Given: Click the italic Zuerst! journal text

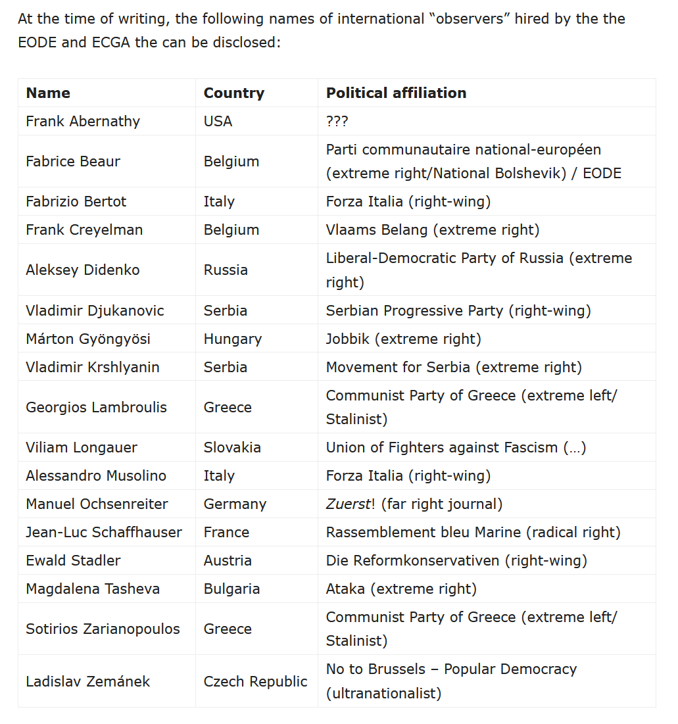Looking at the screenshot, I should 351,504.
